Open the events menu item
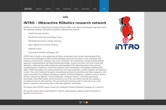This screenshot has height=110, width=166. pyautogui.click(x=76, y=9)
